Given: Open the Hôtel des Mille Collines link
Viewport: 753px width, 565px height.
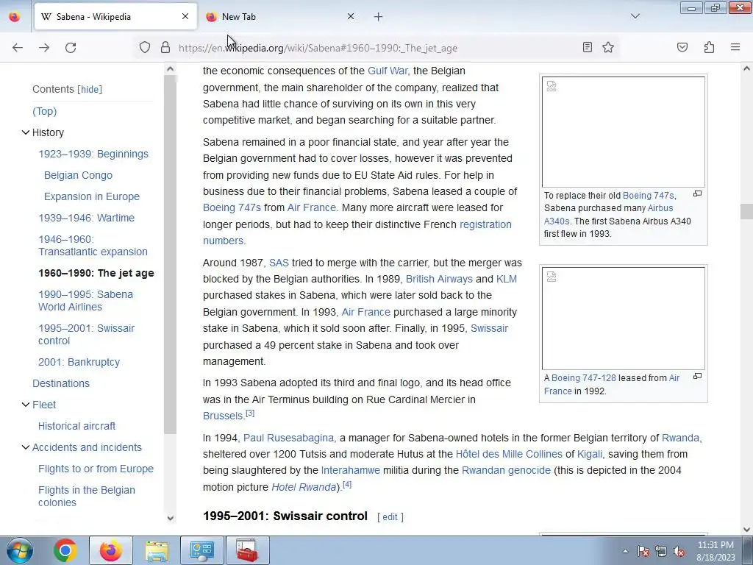Looking at the screenshot, I should [x=509, y=454].
